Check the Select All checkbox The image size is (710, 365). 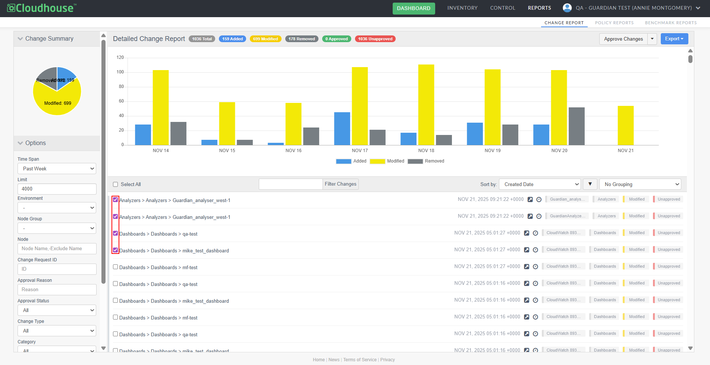click(116, 184)
